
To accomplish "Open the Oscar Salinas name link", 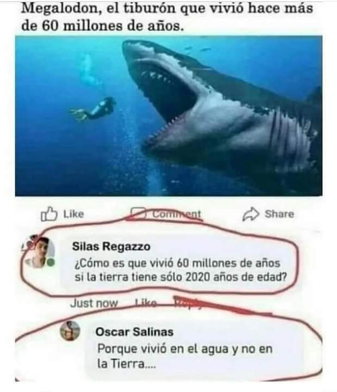I will [x=134, y=332].
